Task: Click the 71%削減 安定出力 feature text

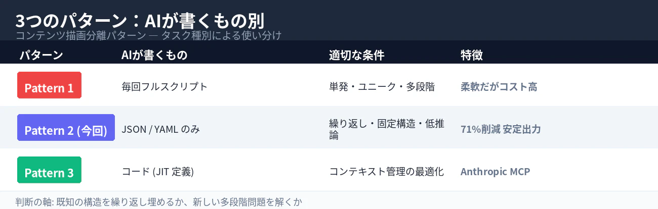Action: click(x=501, y=129)
